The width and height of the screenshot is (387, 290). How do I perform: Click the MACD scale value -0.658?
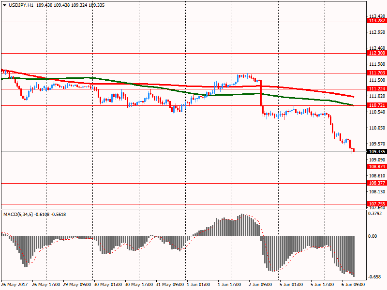coord(375,277)
